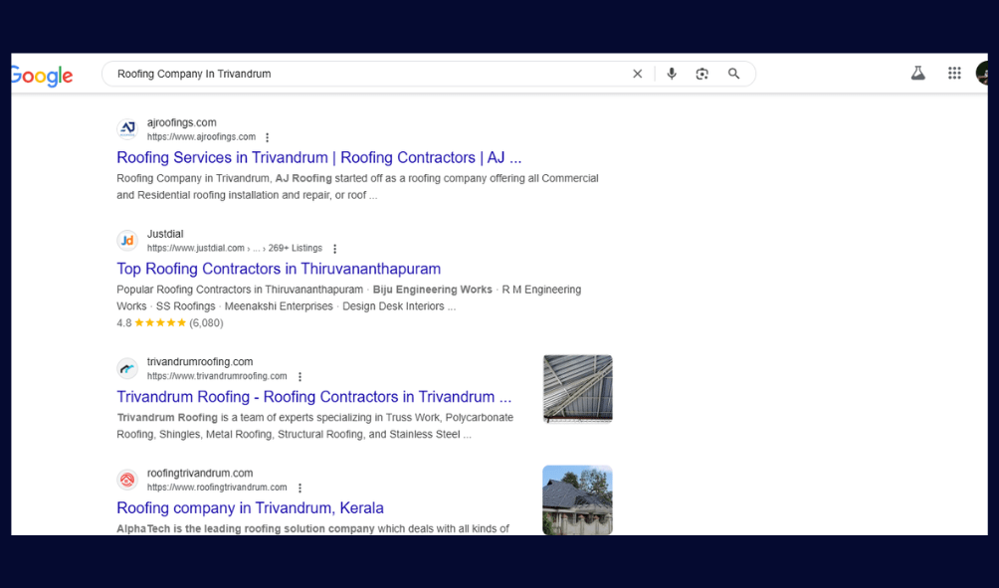Click the Meenakshi Enterprises text
The image size is (999, 588).
click(x=279, y=306)
